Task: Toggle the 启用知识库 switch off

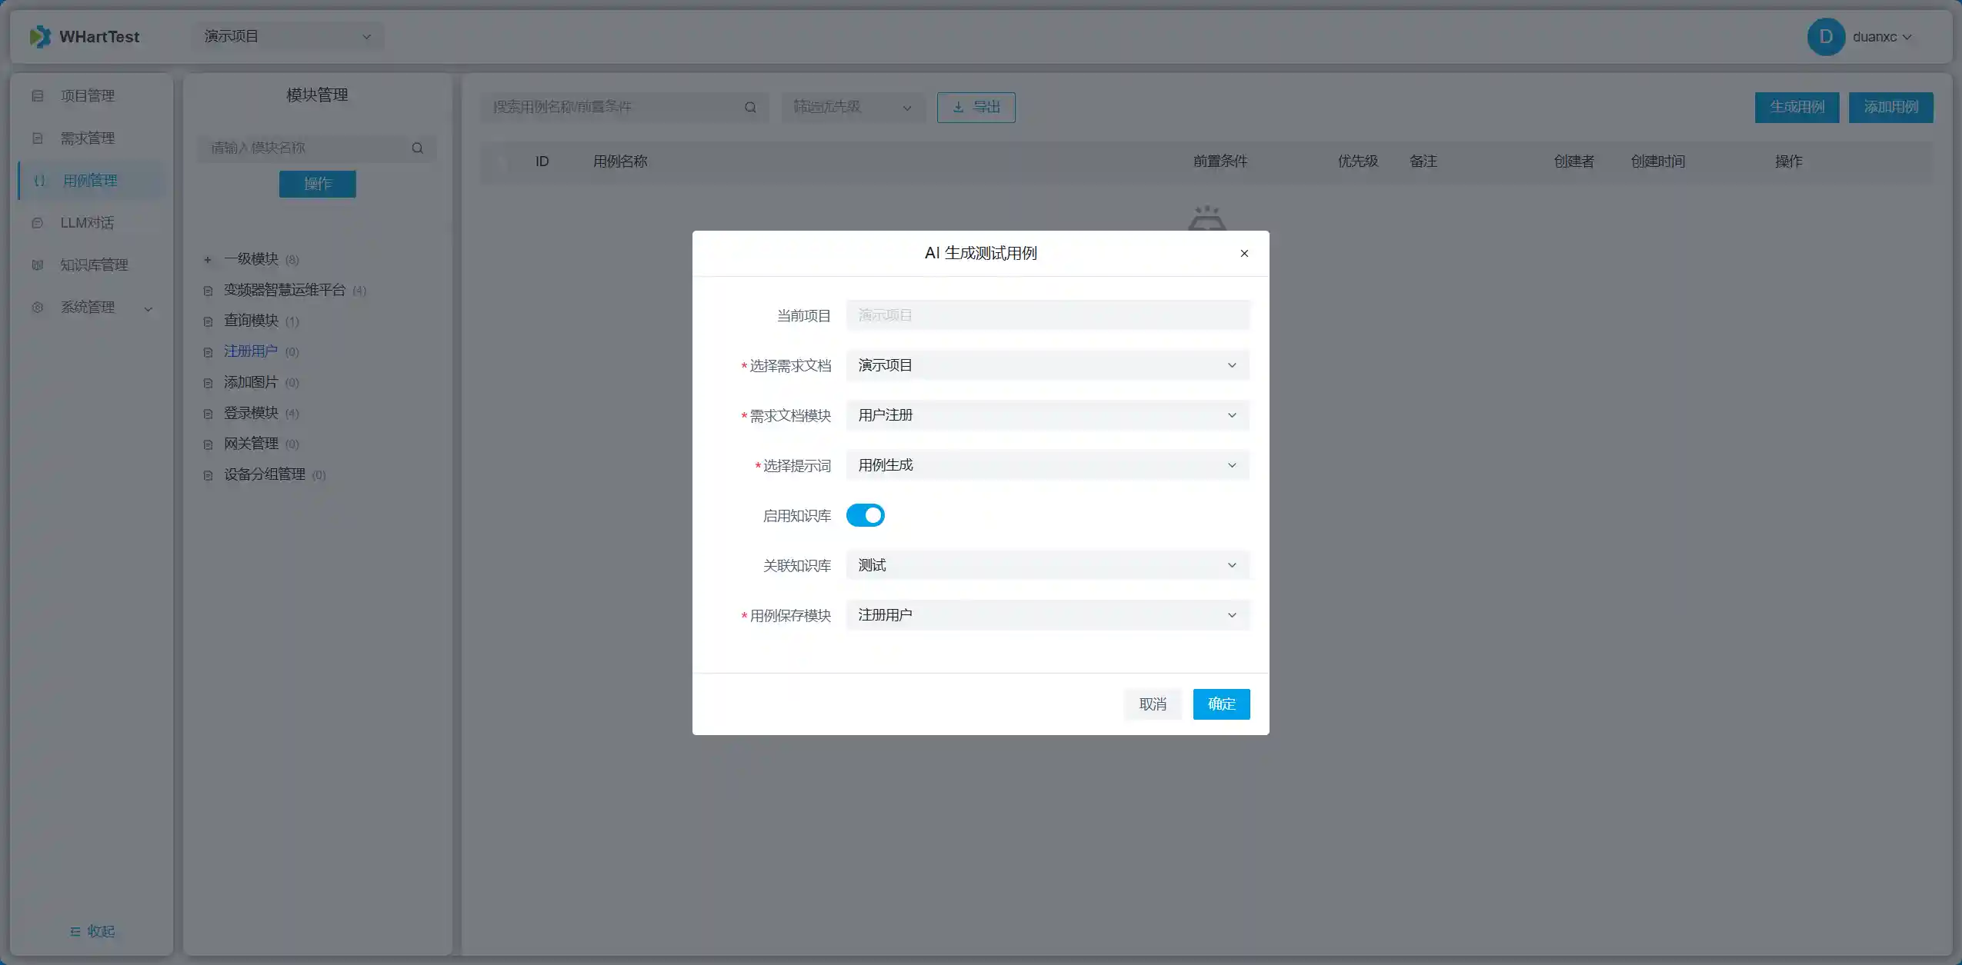Action: (x=865, y=515)
